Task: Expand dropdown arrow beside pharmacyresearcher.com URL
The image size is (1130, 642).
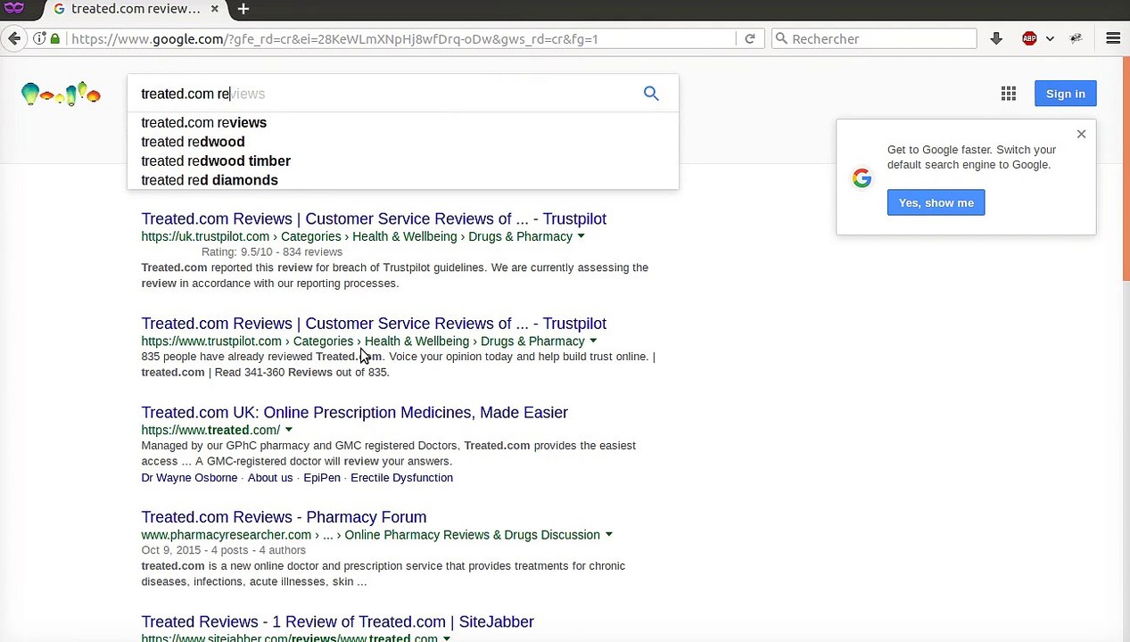Action: coord(609,535)
